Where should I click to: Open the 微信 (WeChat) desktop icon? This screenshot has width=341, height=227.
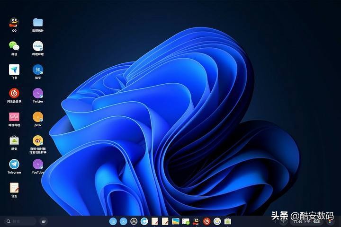click(x=14, y=46)
